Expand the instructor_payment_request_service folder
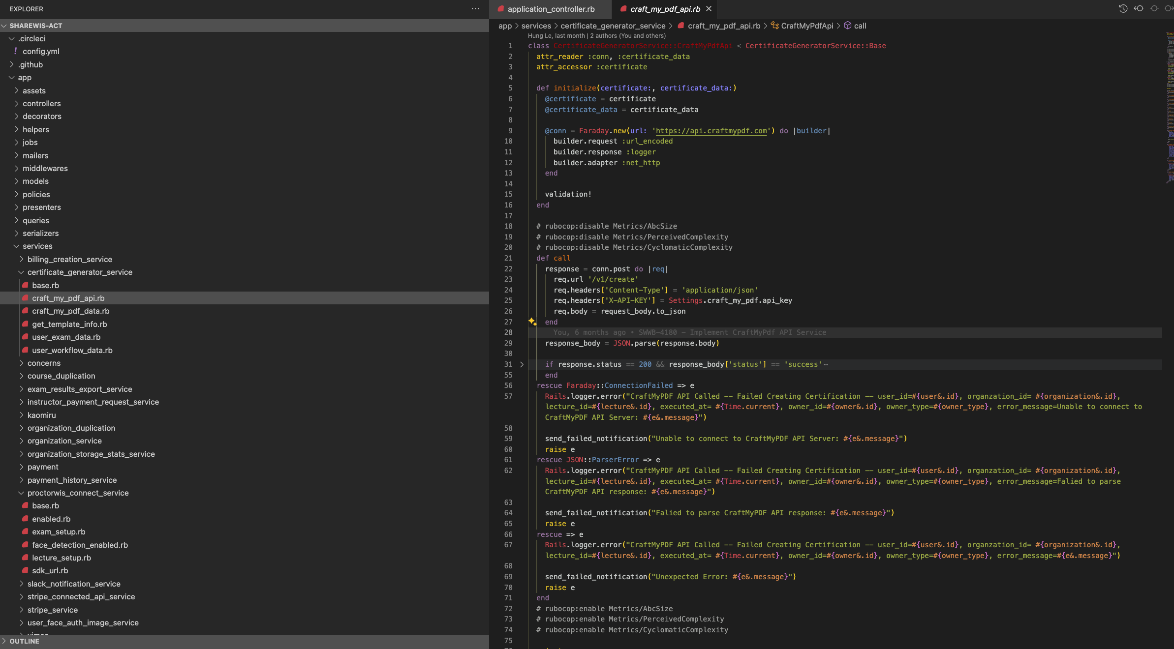This screenshot has height=649, width=1174. 245,402
